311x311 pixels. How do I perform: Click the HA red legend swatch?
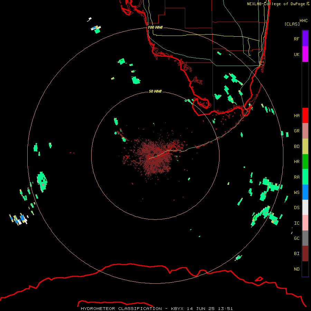pyautogui.click(x=305, y=115)
